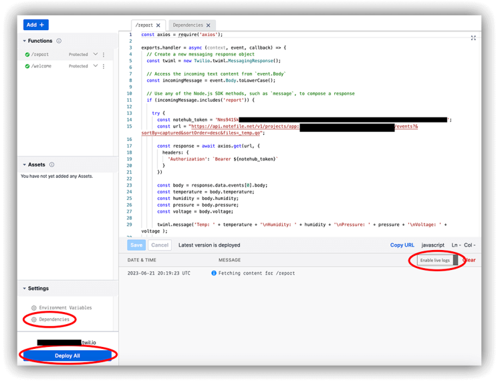Viewport: 500px width, 385px height.
Task: Click the MESSAGE column header
Action: [229, 260]
